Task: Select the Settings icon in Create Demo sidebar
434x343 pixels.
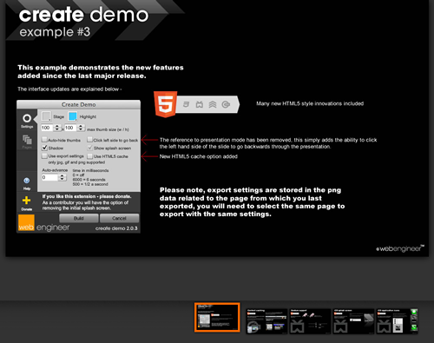Action: 27,118
